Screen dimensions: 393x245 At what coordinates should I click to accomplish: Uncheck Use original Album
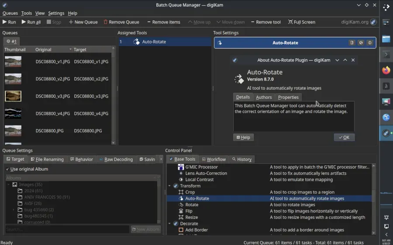7,169
